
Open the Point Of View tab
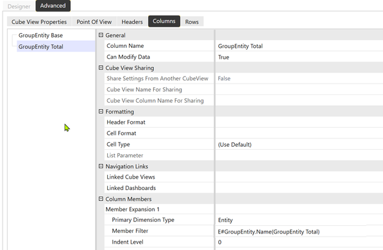(x=94, y=22)
